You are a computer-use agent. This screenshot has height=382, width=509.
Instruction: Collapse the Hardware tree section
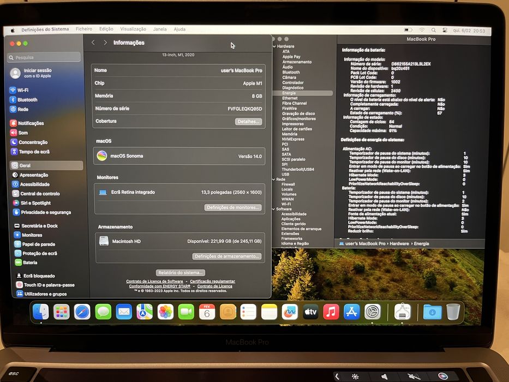(x=274, y=46)
